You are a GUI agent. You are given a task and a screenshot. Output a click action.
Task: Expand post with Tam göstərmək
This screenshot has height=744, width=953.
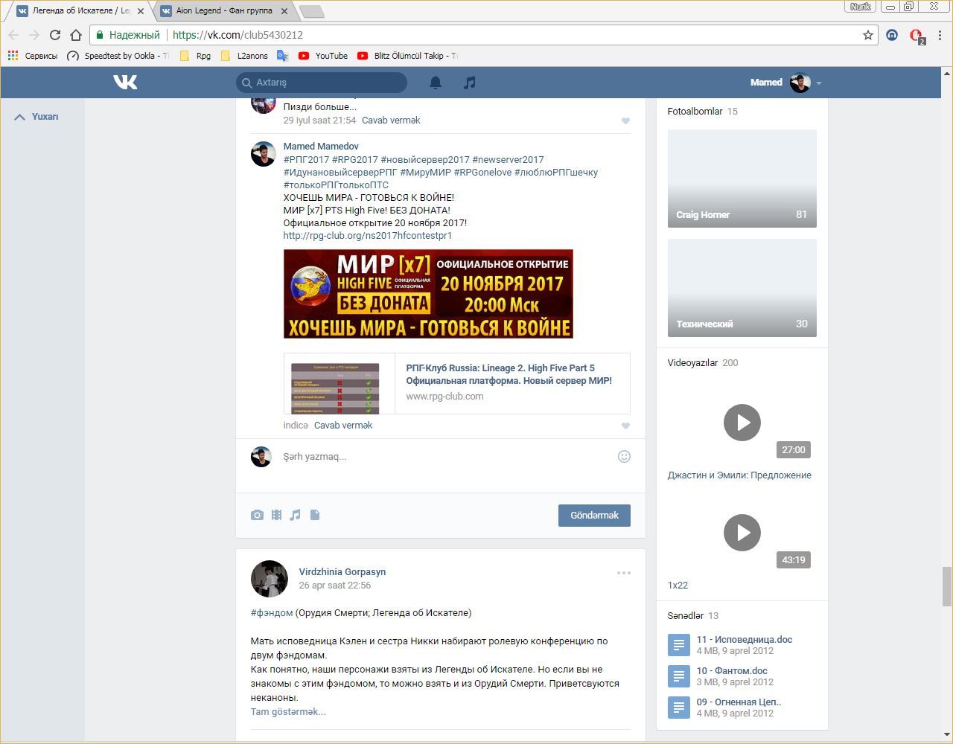point(288,712)
